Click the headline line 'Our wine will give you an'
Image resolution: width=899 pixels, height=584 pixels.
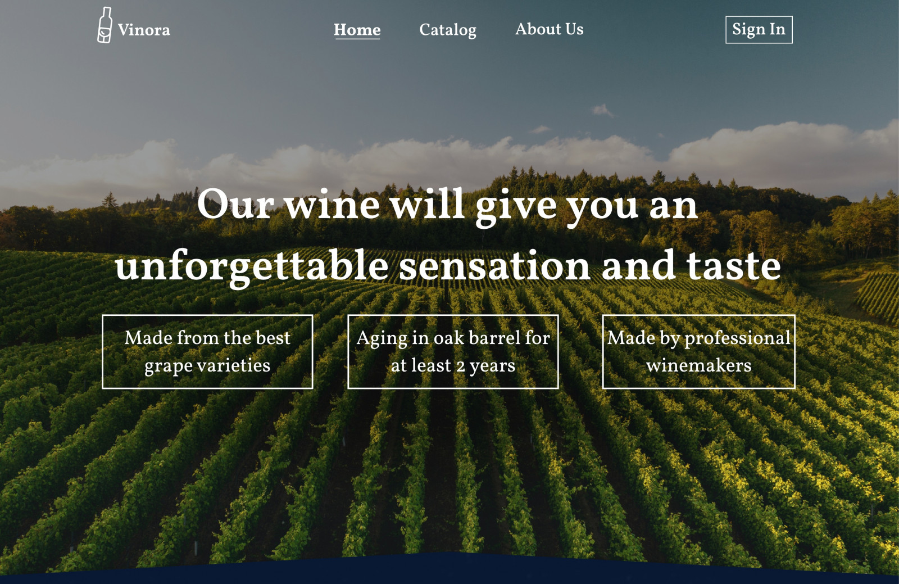click(x=447, y=206)
